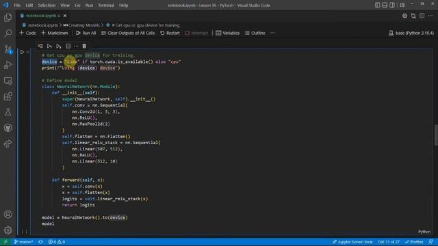Synchronize changes in status bar
The width and height of the screenshot is (438, 246).
tap(40, 242)
